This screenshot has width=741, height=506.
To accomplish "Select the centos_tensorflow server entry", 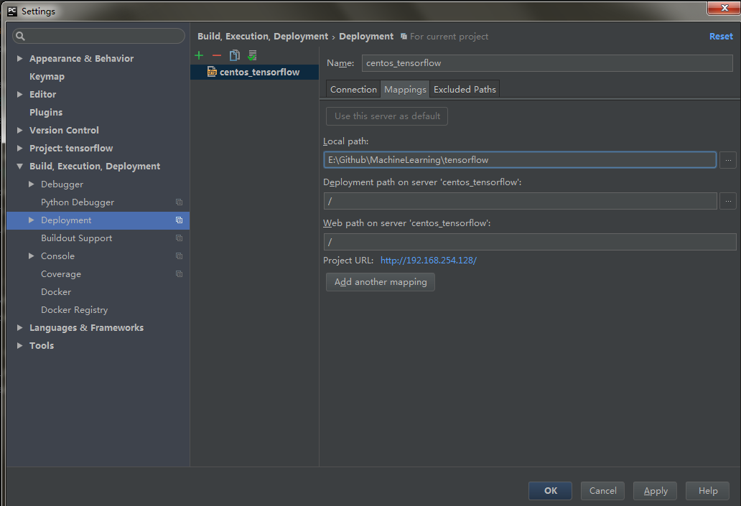I will coord(259,72).
